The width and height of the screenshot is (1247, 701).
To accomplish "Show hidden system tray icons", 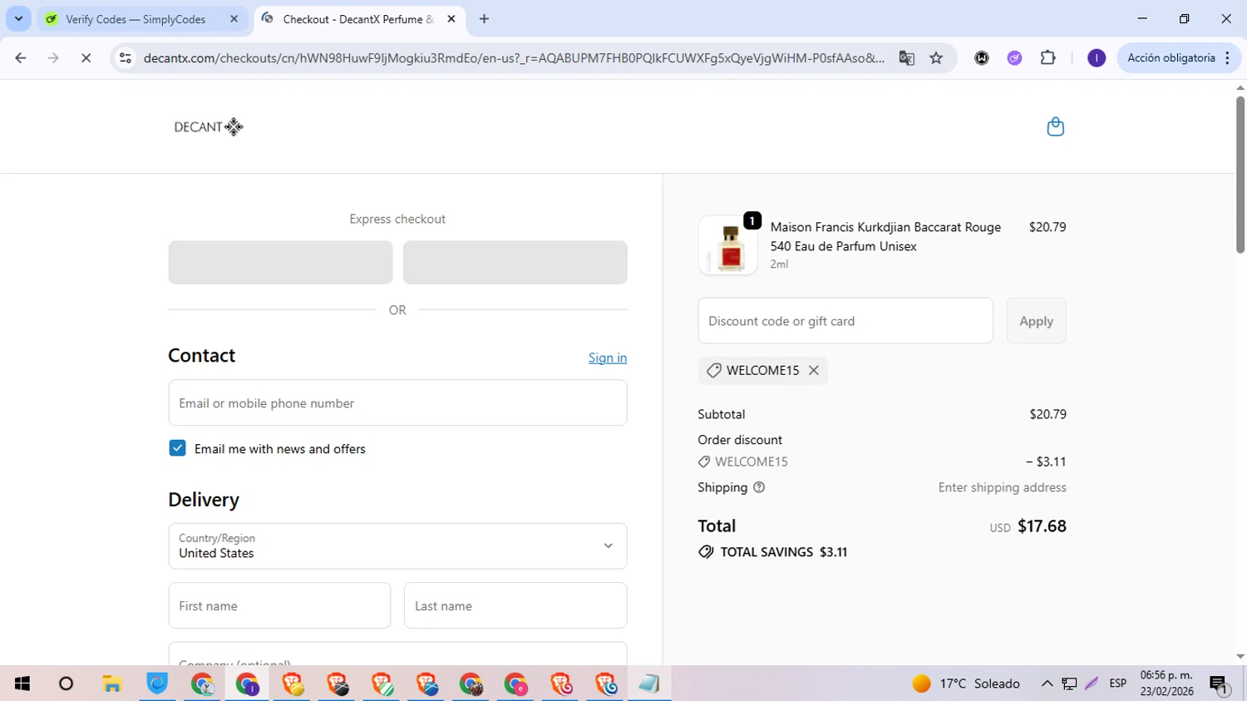I will click(x=1047, y=684).
